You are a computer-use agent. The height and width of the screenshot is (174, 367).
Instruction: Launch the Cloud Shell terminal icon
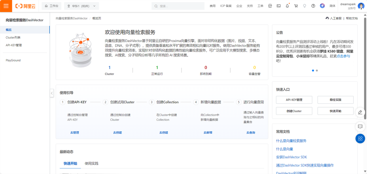tap(278, 6)
